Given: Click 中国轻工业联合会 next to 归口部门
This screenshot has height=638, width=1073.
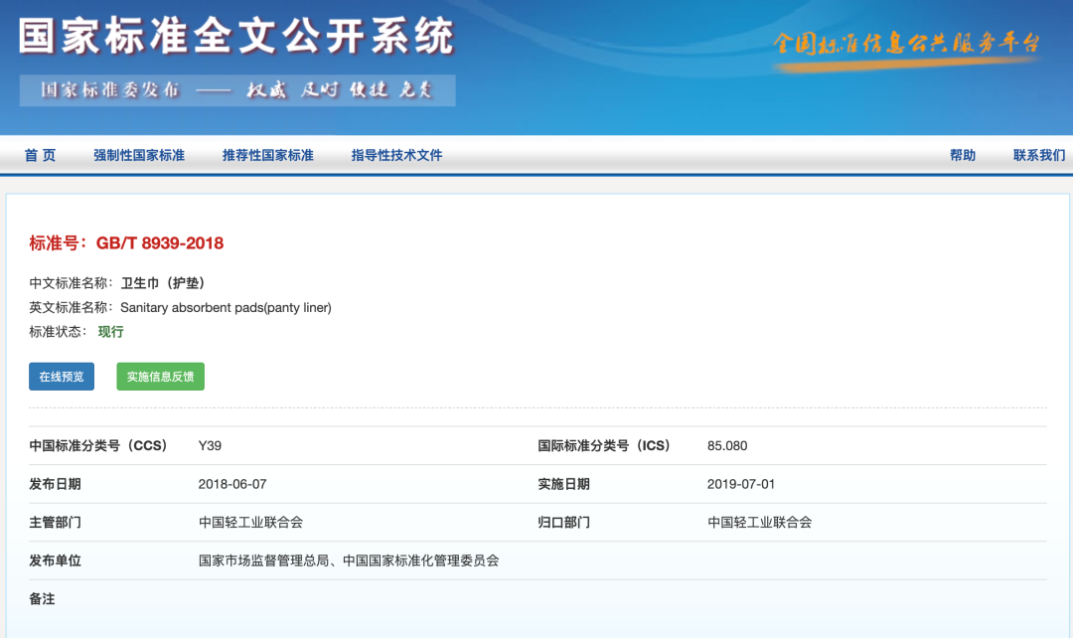Looking at the screenshot, I should point(760,523).
